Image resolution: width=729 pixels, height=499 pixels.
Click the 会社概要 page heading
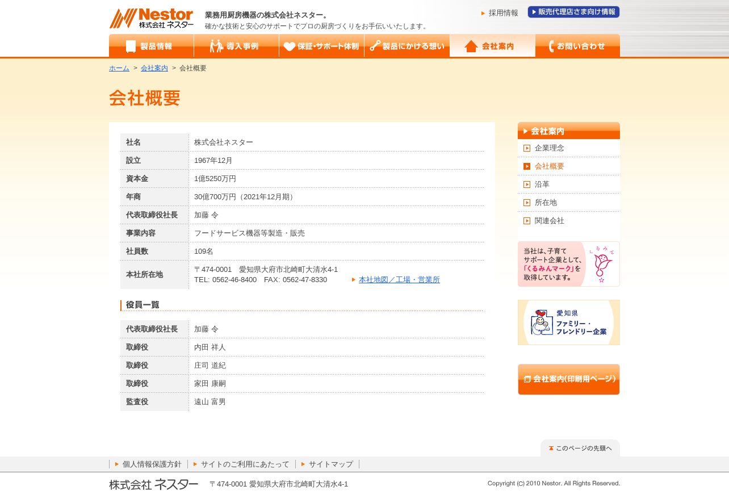click(145, 98)
